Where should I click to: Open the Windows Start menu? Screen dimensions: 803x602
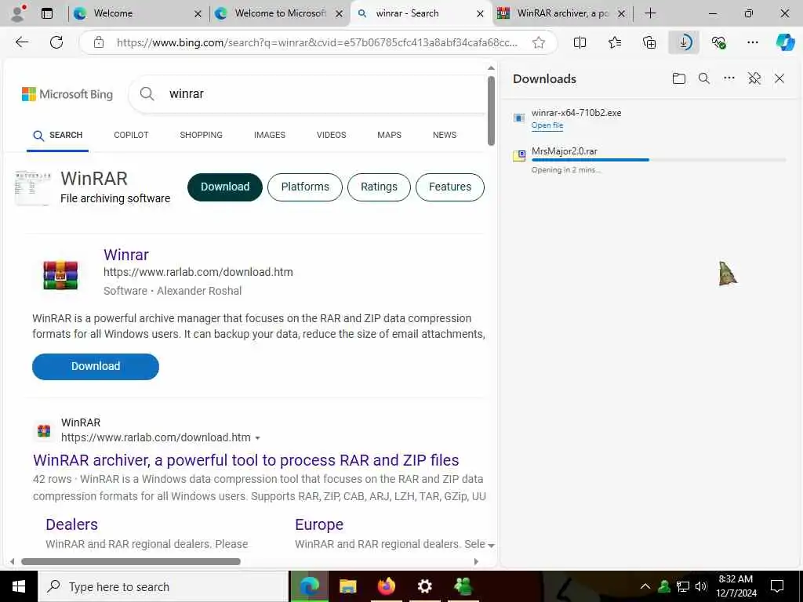(x=19, y=586)
